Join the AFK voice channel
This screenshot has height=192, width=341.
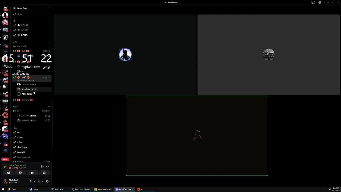(x=32, y=111)
